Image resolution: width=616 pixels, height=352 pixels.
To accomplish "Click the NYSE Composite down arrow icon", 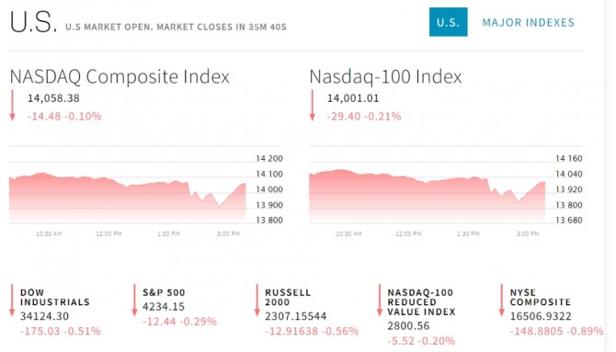I will click(502, 301).
